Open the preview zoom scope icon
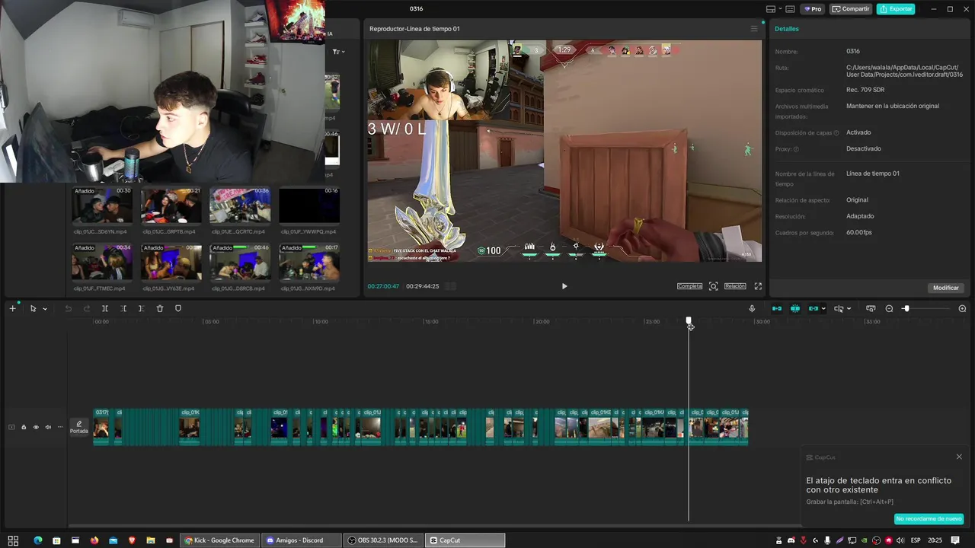Screen dimensions: 975x548 713,286
